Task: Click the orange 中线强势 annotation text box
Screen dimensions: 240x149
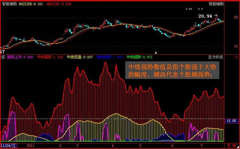Action: [172, 71]
